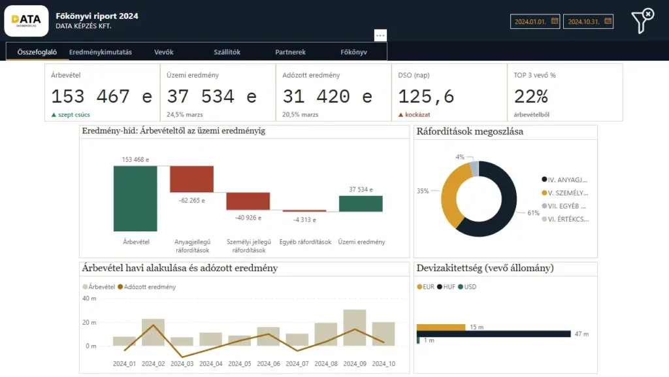Switch to the Eredménykimutatás tab
Image resolution: width=669 pixels, height=377 pixels.
coord(100,52)
